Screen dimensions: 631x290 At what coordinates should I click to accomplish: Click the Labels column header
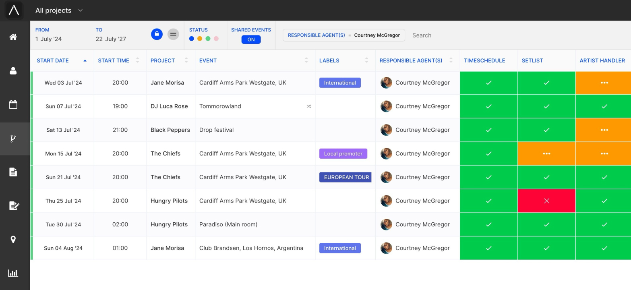(329, 61)
